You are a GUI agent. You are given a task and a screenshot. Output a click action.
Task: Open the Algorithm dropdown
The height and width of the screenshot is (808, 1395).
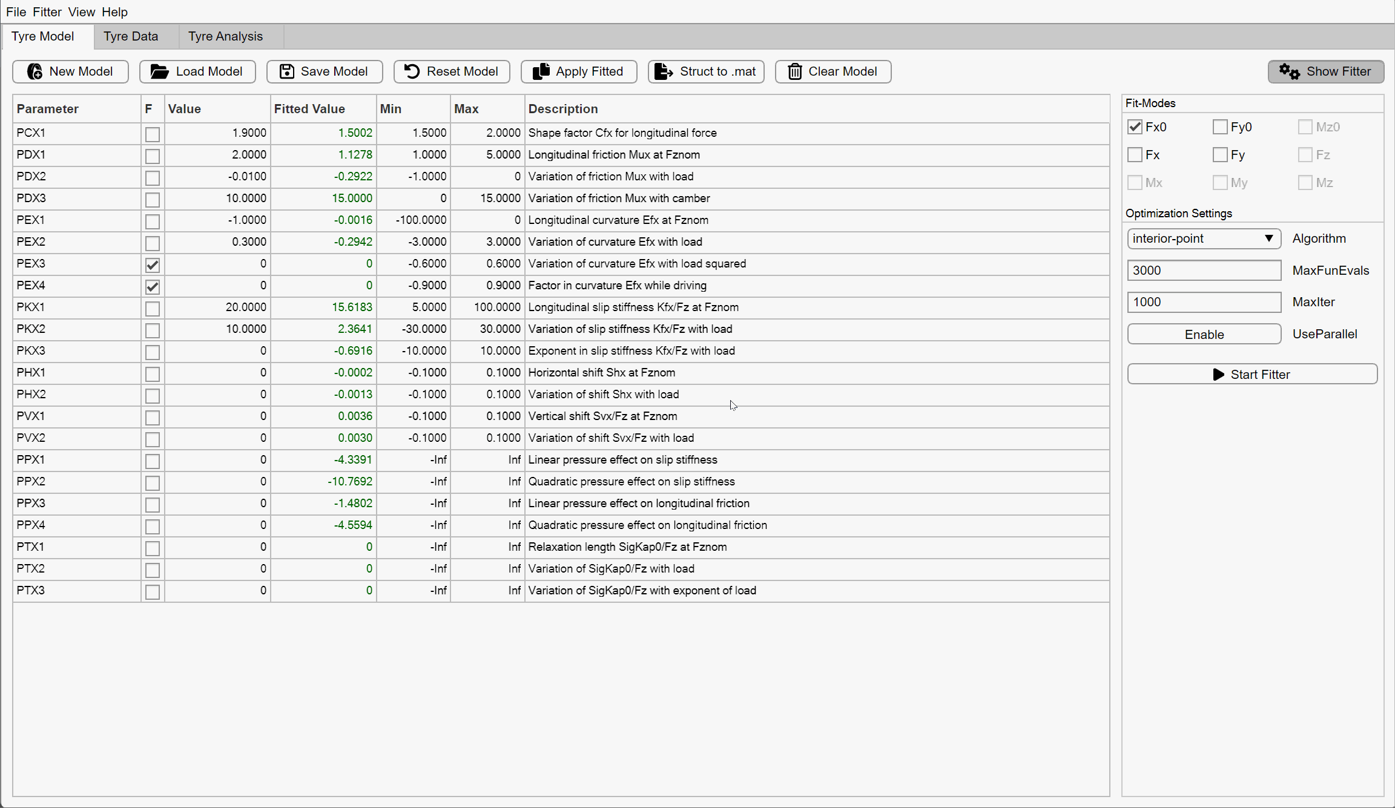point(1204,238)
